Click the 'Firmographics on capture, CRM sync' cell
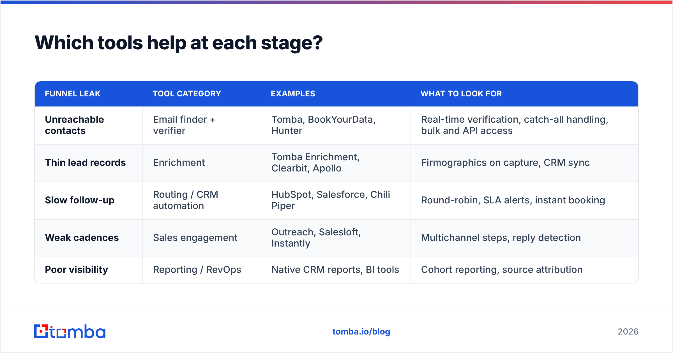The height and width of the screenshot is (353, 673). 525,163
